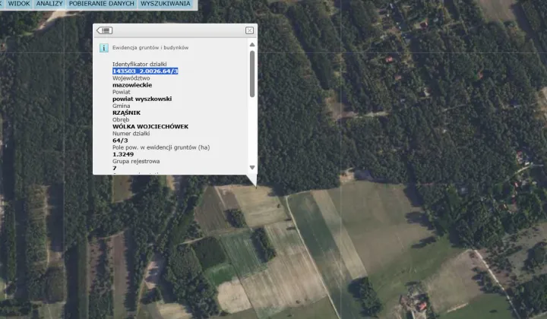
Task: Click the 'mazowieckie' voivodeship value
Action: pyautogui.click(x=132, y=85)
